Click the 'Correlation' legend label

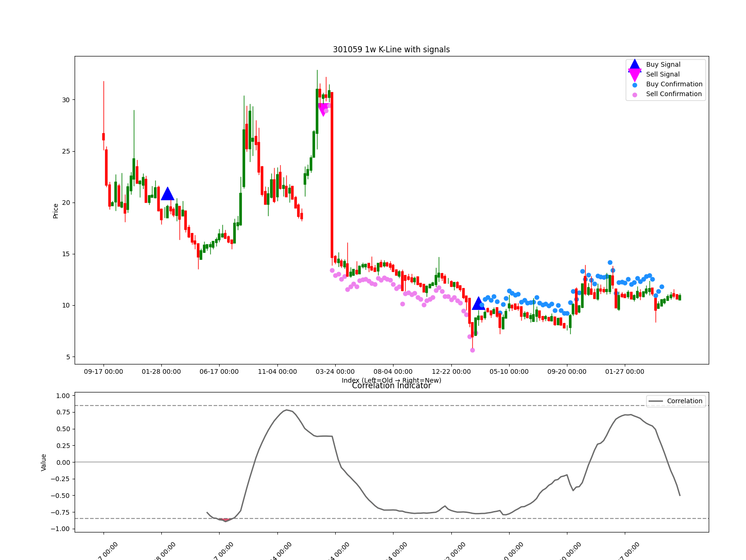[x=684, y=401]
